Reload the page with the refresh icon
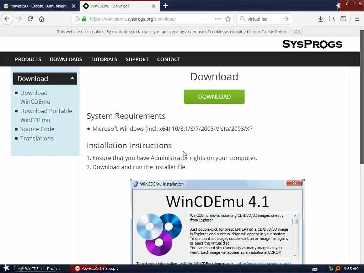This screenshot has width=364, height=273. (x=30, y=19)
